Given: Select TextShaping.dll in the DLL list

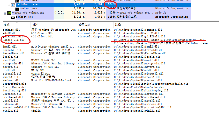Looking at the screenshot, I should pyautogui.click(x=14, y=90).
